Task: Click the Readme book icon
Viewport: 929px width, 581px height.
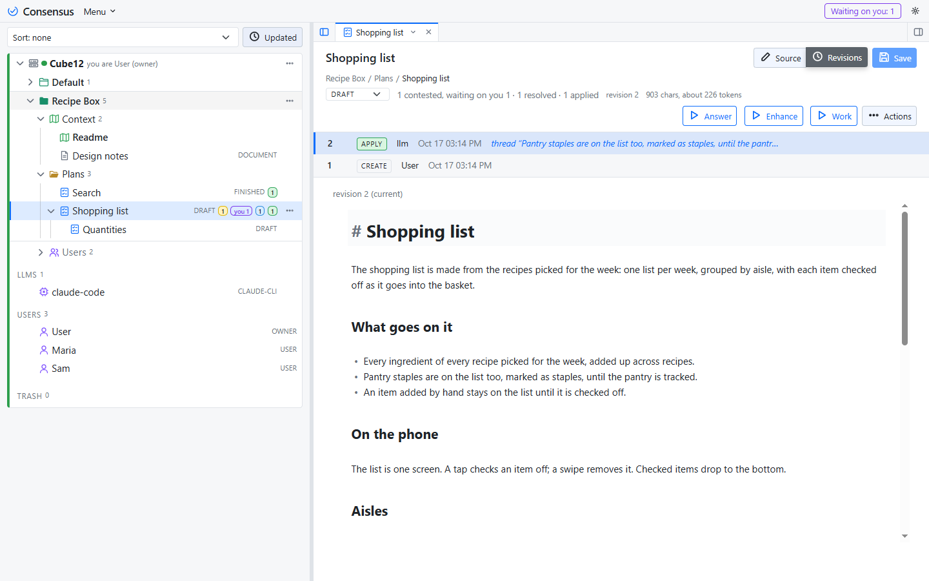Action: click(x=65, y=138)
